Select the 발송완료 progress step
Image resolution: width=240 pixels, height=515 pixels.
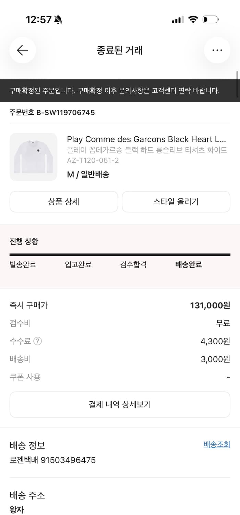[x=23, y=265]
